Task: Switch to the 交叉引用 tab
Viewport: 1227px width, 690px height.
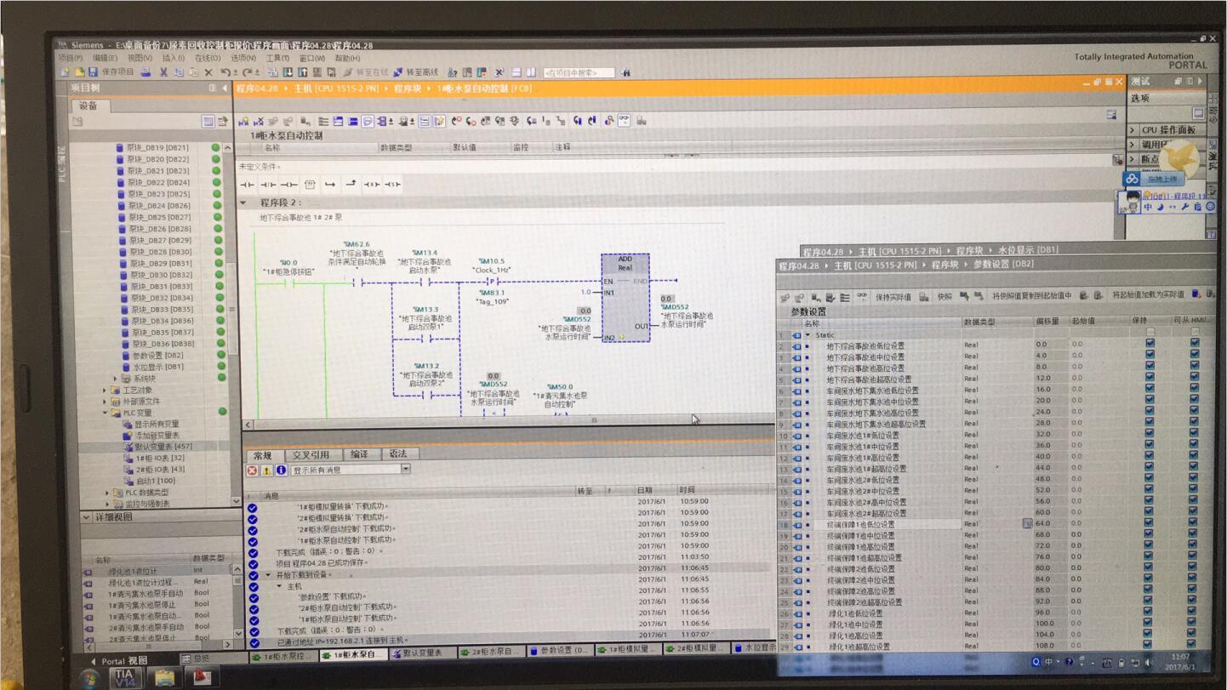Action: [x=311, y=455]
